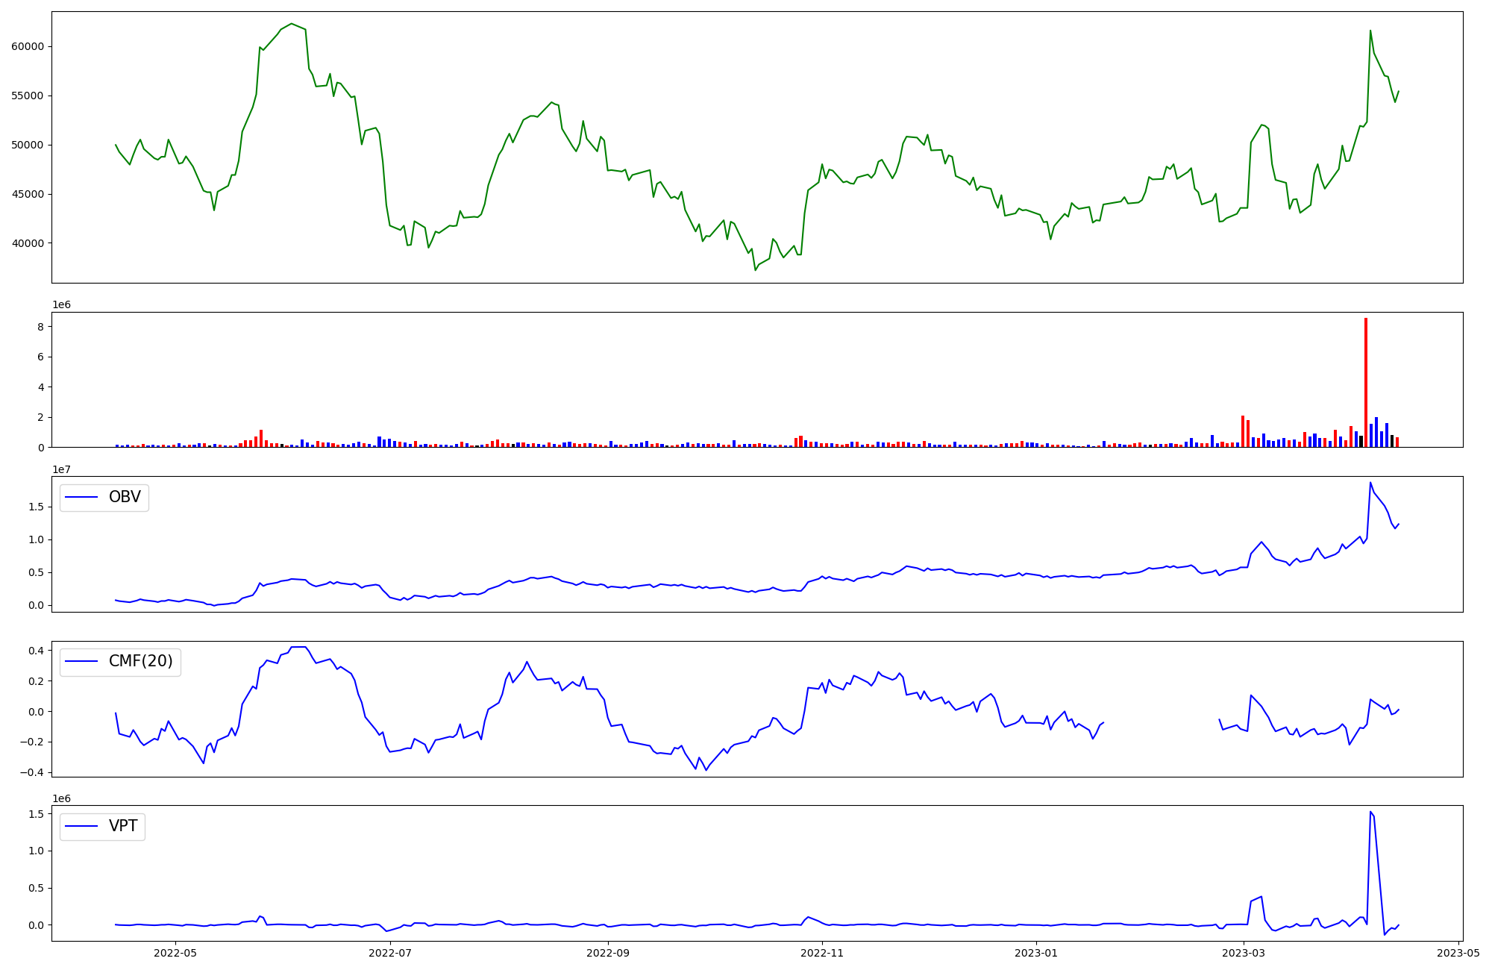Image resolution: width=1492 pixels, height=970 pixels.
Task: Click the VPT spike peak in April 2023
Action: tap(1370, 812)
